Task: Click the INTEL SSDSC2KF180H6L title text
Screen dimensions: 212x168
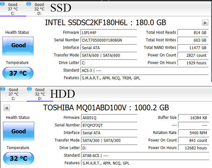Action: (x=106, y=23)
